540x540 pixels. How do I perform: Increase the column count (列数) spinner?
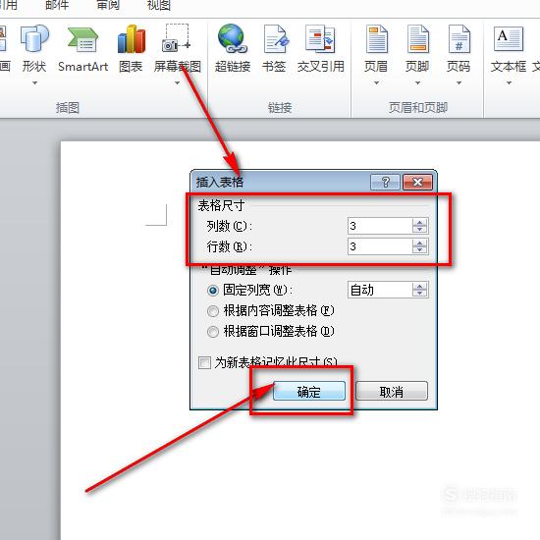click(x=420, y=223)
